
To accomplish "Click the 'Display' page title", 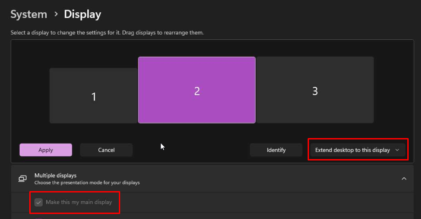I will [x=82, y=14].
